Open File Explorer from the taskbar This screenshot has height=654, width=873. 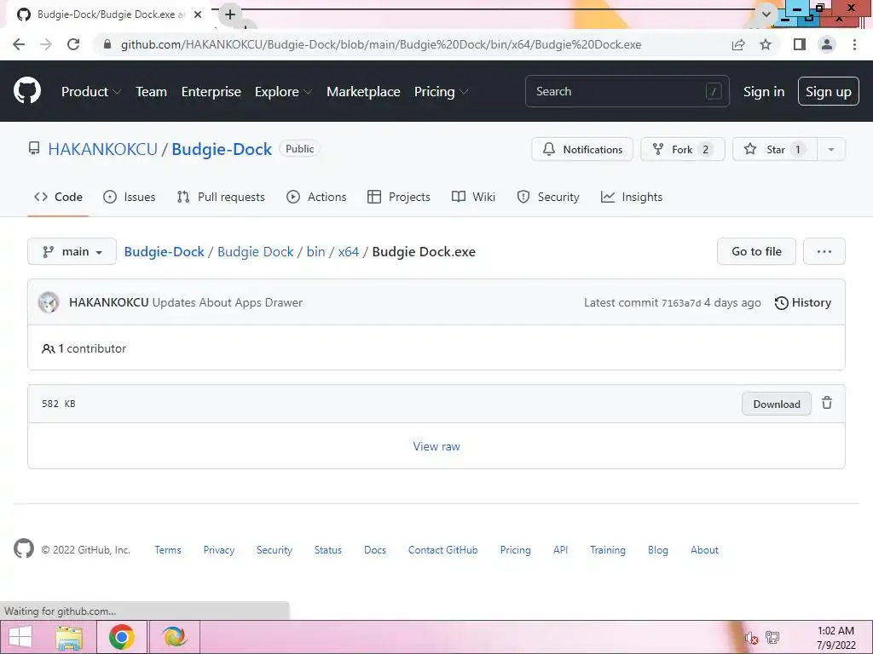(x=69, y=638)
